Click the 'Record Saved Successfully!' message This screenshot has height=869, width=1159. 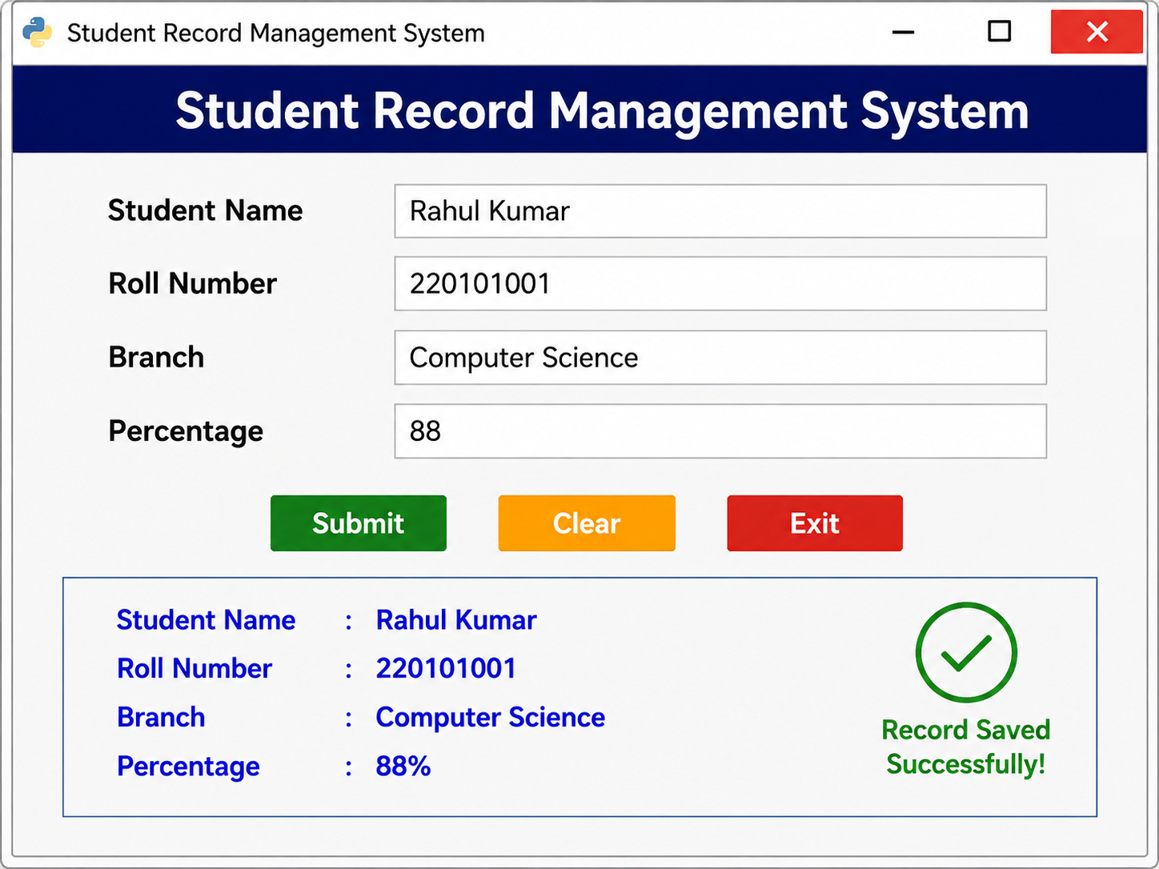[x=966, y=747]
